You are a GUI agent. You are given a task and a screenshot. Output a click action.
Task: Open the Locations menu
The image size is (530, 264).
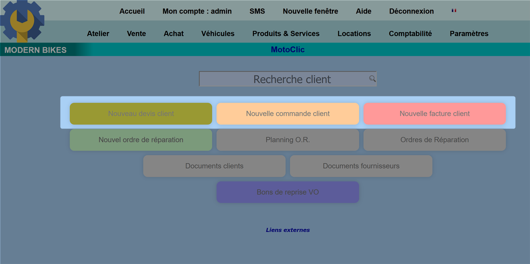coord(354,34)
